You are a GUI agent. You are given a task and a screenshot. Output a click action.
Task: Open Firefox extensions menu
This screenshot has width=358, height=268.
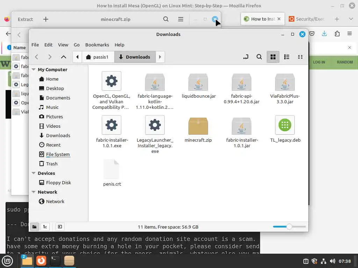337,34
